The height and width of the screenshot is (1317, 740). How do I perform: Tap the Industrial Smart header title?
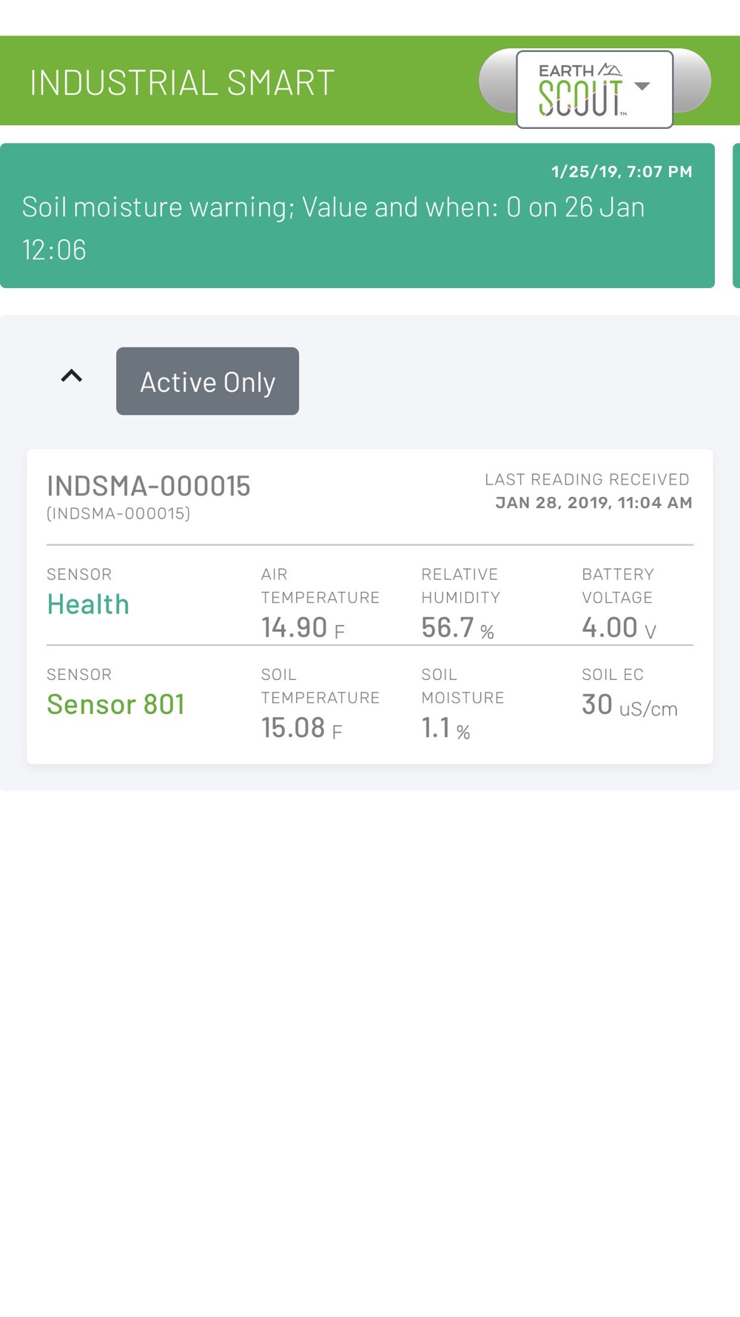(182, 82)
